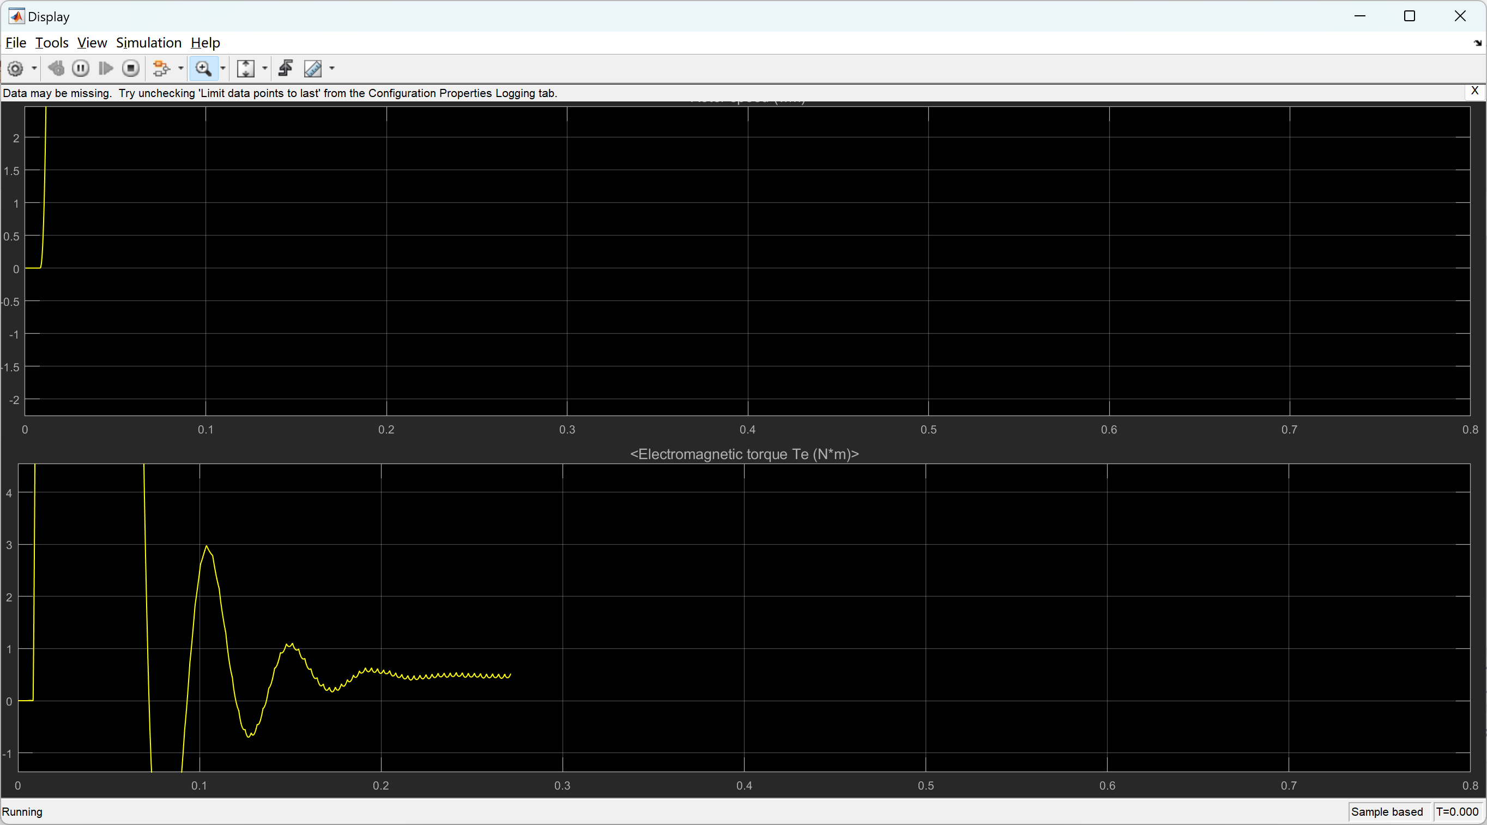Click the Electromagnetic torque plot title

click(x=744, y=454)
